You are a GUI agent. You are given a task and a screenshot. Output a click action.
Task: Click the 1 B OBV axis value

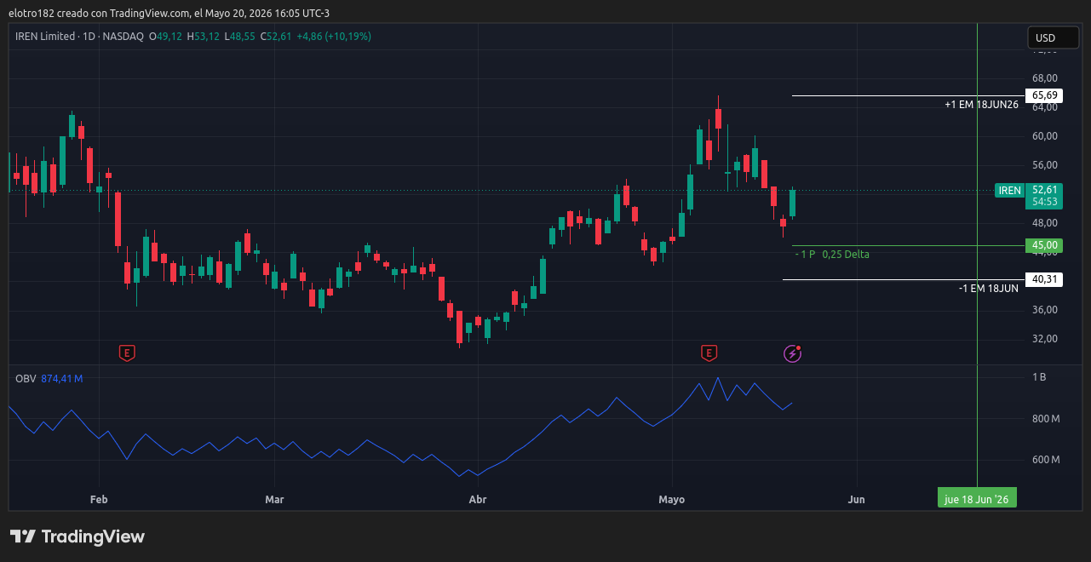(x=1039, y=377)
